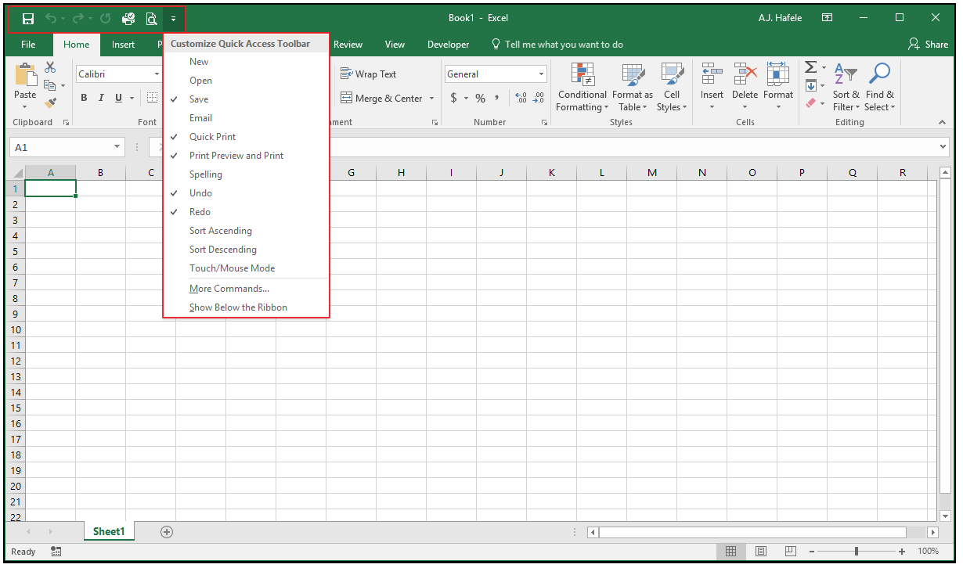This screenshot has width=963, height=568.
Task: Click the Clear eraser icon
Action: pos(811,102)
